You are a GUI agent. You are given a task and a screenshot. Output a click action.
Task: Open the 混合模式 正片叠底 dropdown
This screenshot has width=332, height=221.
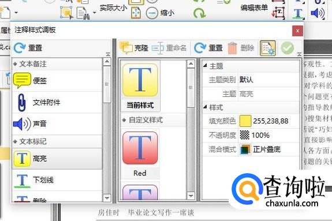[269, 149]
